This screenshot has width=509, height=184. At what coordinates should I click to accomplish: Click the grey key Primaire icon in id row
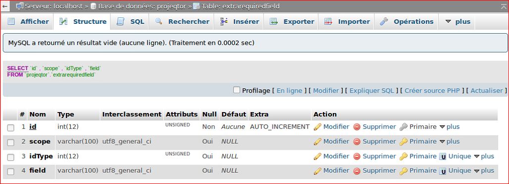pyautogui.click(x=404, y=127)
